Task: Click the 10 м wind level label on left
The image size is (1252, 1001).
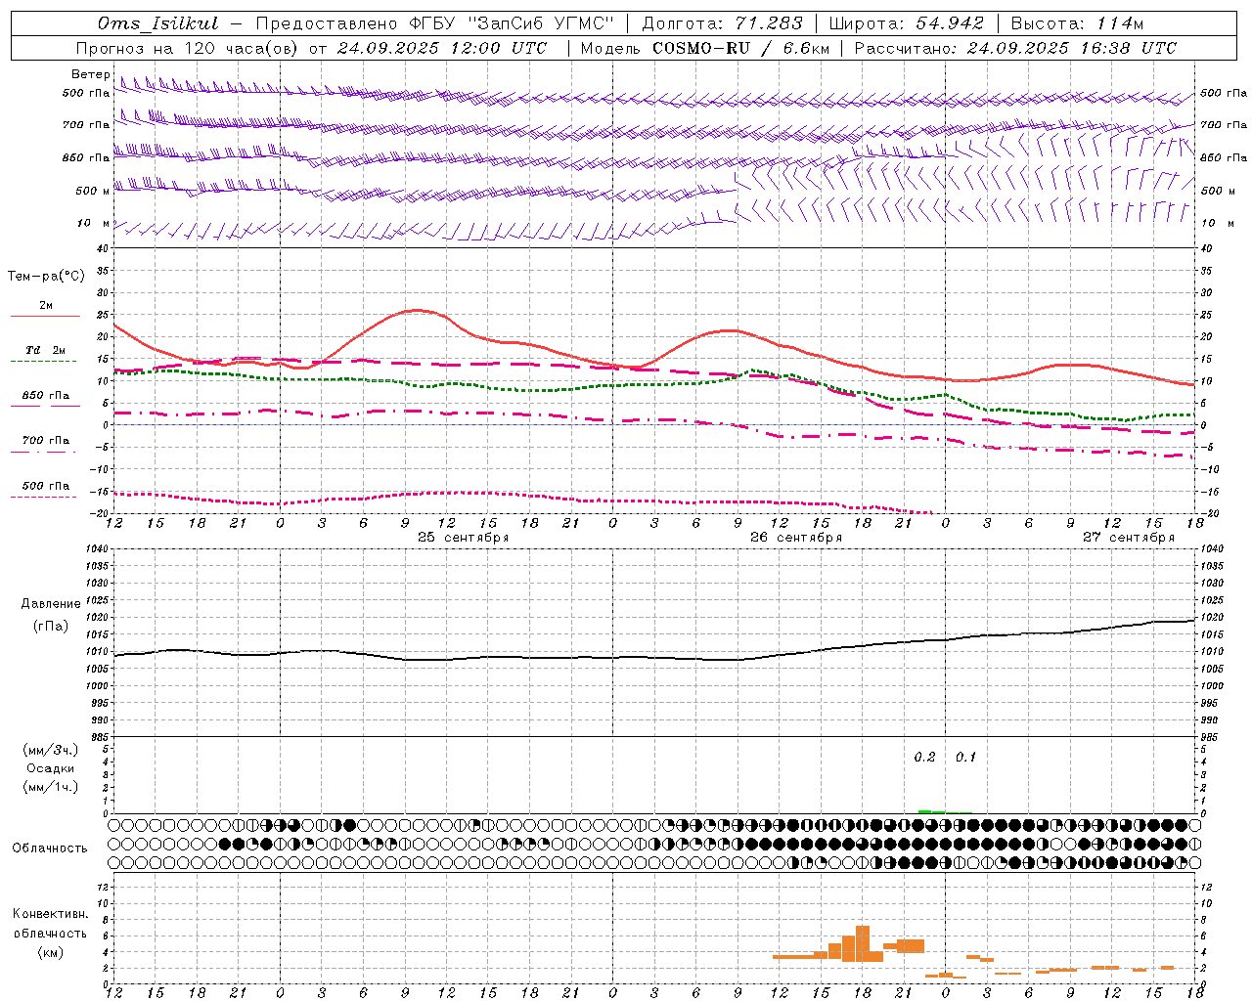Action: 93,223
